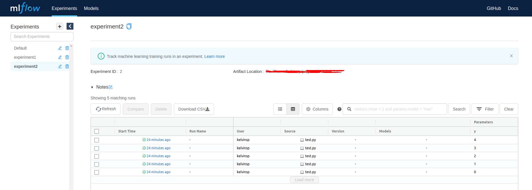Open the run started 24 minutes ago with y=2

click(x=158, y=156)
